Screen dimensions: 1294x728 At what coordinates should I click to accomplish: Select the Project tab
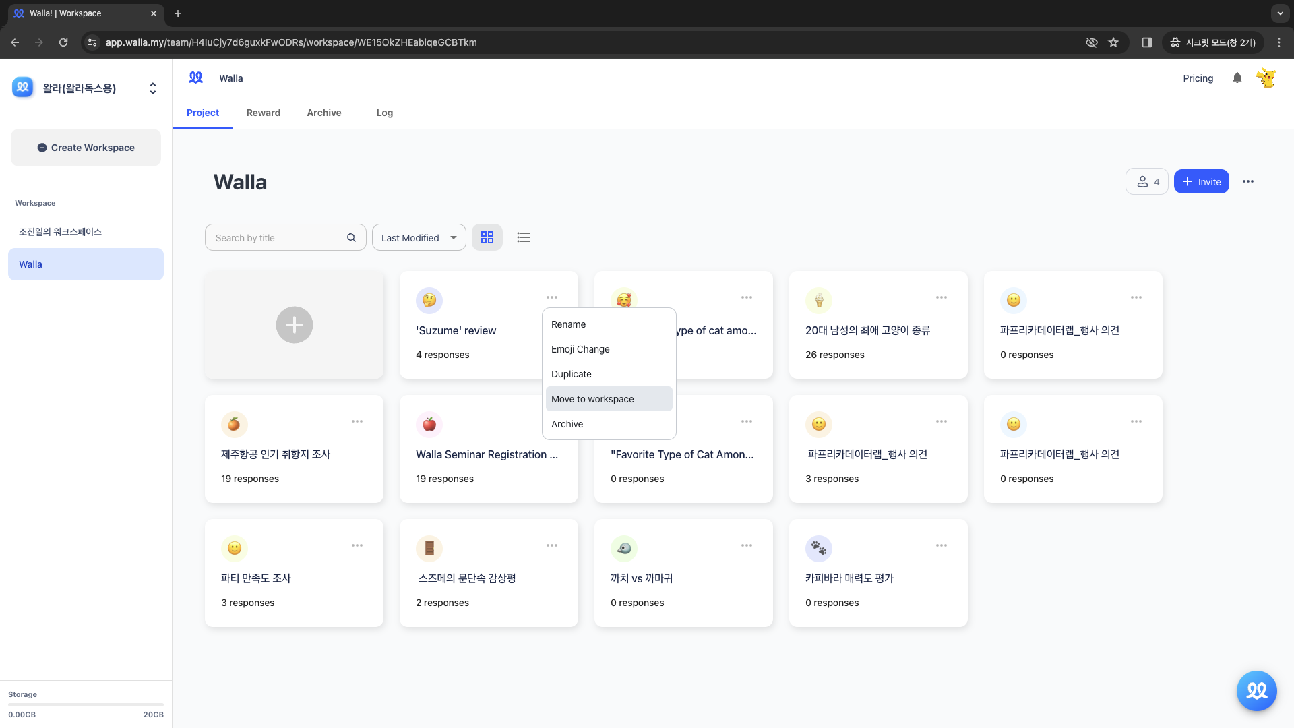point(203,113)
